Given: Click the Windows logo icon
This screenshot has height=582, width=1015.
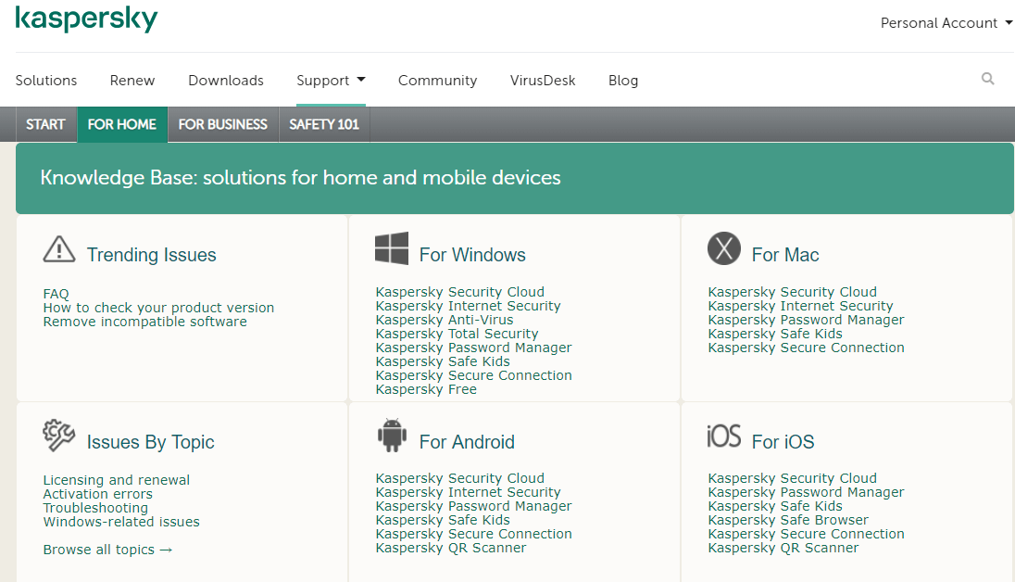Looking at the screenshot, I should [x=392, y=248].
